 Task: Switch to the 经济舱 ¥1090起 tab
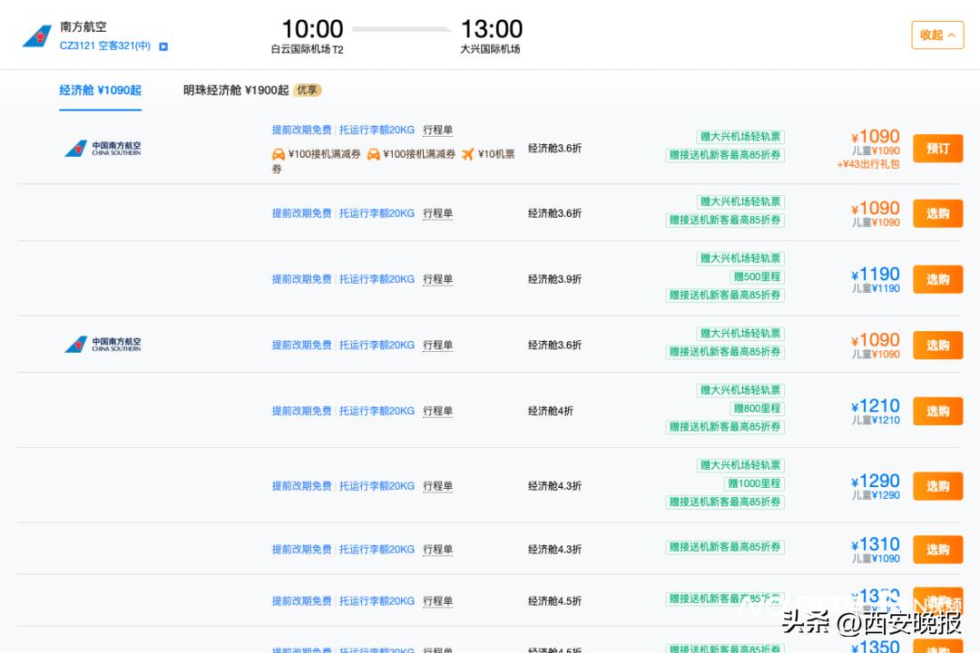point(100,90)
